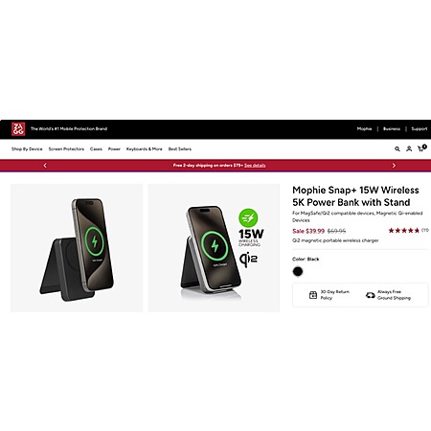This screenshot has height=431, width=431.
Task: Go to Best Sellers
Action: coord(180,149)
